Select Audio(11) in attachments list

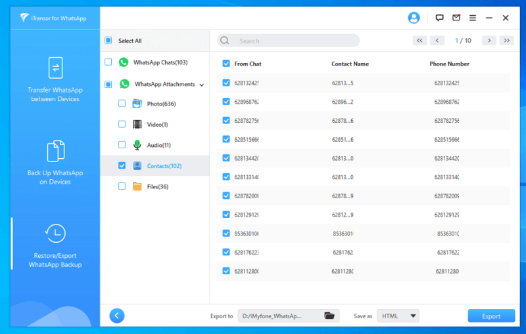point(159,145)
